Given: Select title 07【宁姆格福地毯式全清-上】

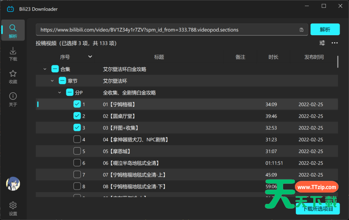Looking at the screenshot, I should tap(134, 175).
